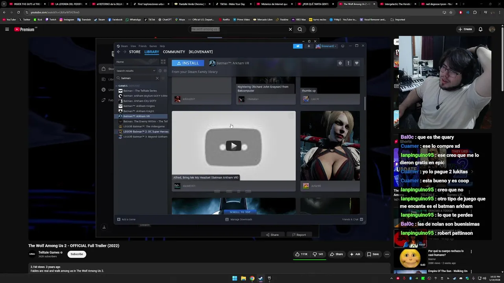Image resolution: width=504 pixels, height=283 pixels.
Task: Open YouTube notifications bell
Action: coord(480,29)
